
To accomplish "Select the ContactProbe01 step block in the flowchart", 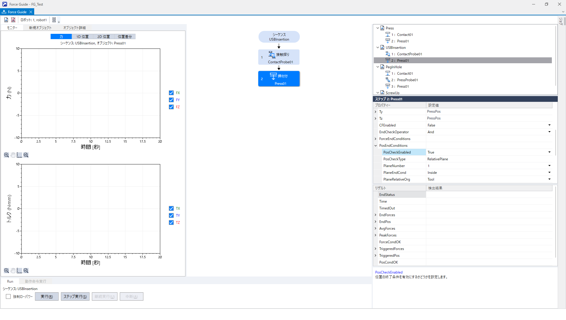I will point(279,57).
